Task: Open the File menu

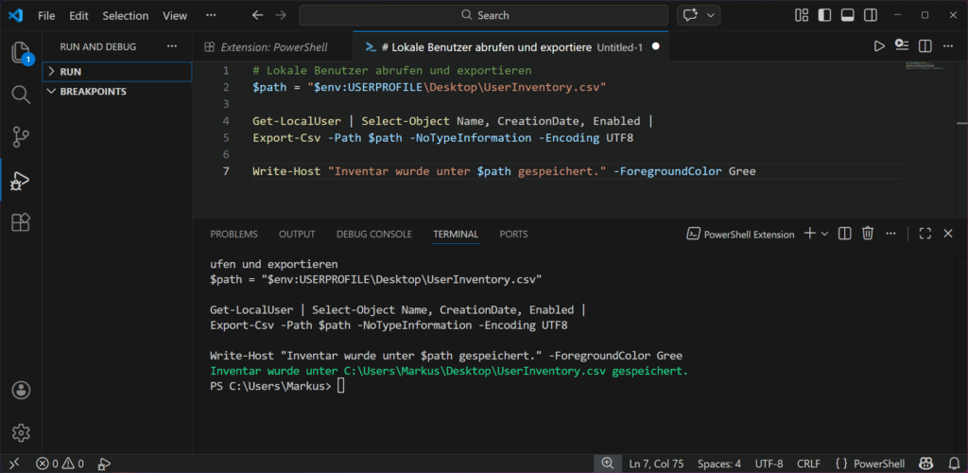Action: [46, 15]
